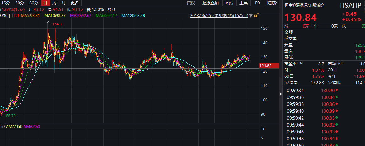Switch to the 30分 timeframe tab
This screenshot has width=365, height=146.
19,3
